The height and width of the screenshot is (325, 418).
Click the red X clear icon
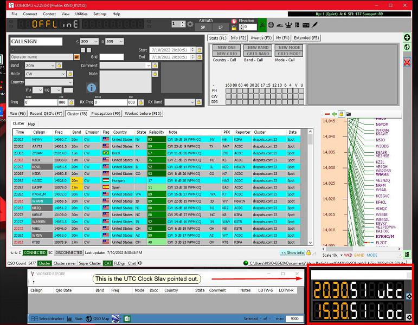[x=407, y=63]
